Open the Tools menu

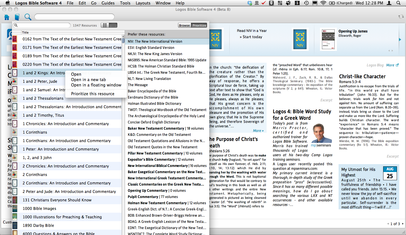click(x=125, y=3)
